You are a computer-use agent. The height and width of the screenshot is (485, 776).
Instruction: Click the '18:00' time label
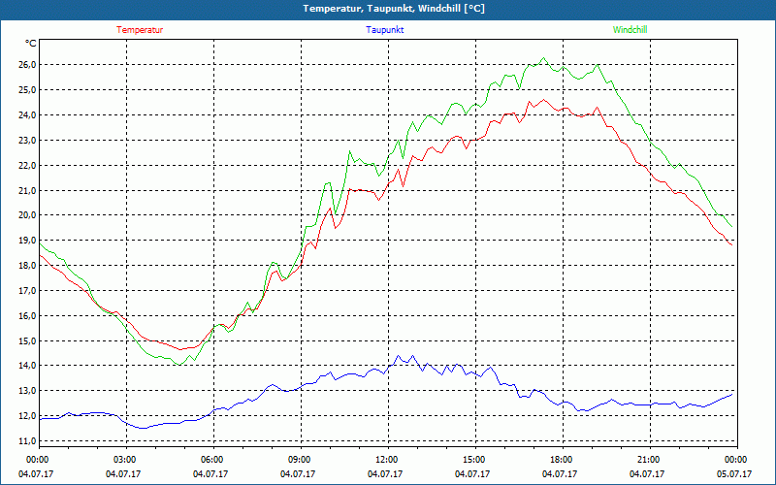563,460
